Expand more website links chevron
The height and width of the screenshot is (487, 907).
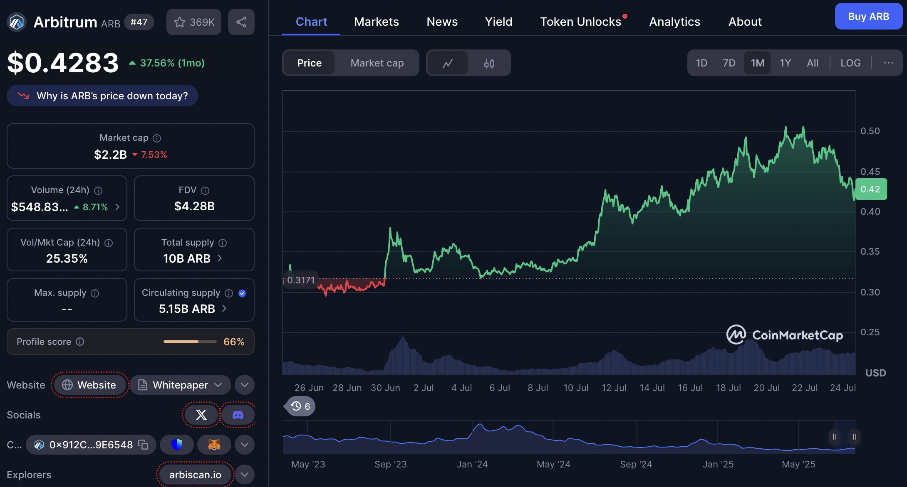click(x=245, y=385)
